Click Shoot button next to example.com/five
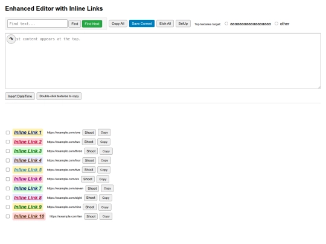 click(x=89, y=170)
